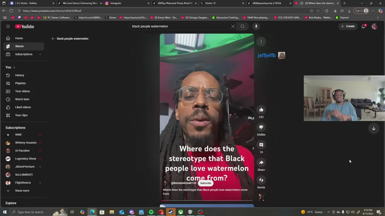Click the YouTube logo
This screenshot has height=216, width=385.
[x=25, y=26]
